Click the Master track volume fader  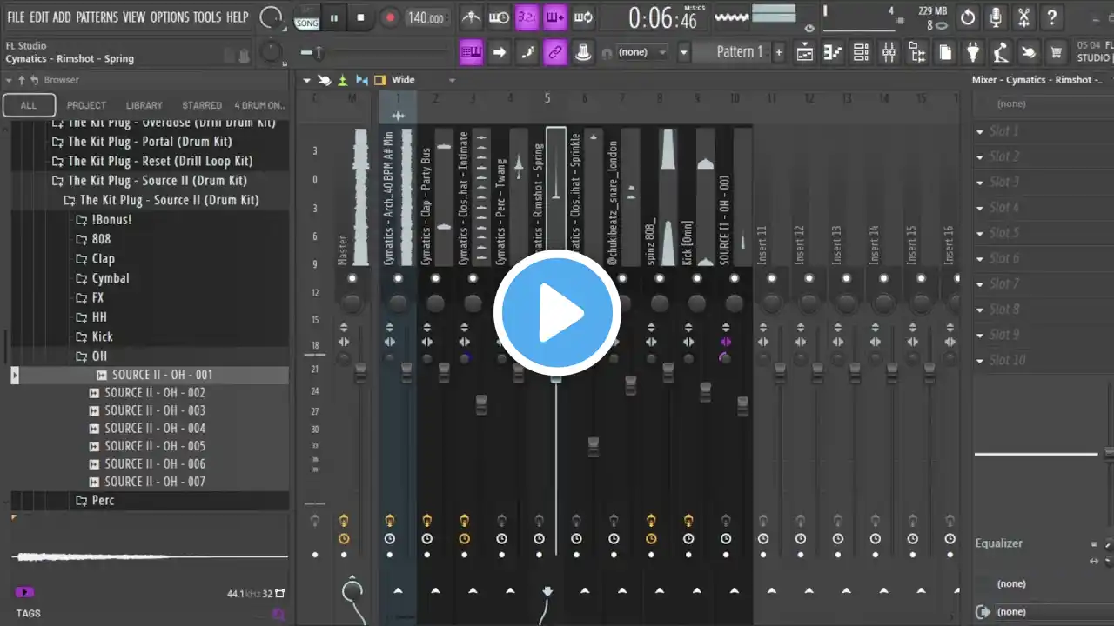pyautogui.click(x=360, y=371)
